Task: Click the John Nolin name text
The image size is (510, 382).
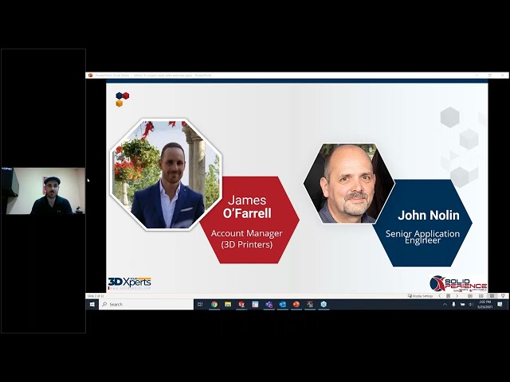Action: [x=429, y=215]
